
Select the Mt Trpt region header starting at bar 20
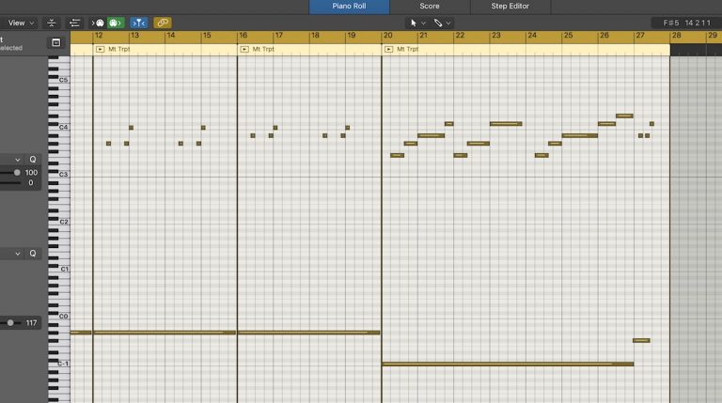526,49
